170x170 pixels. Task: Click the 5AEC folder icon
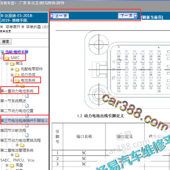tap(7, 58)
